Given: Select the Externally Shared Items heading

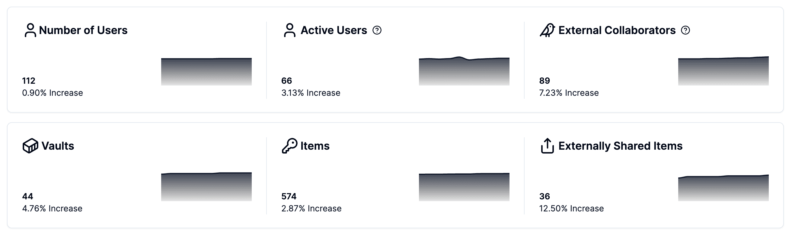Looking at the screenshot, I should (620, 146).
